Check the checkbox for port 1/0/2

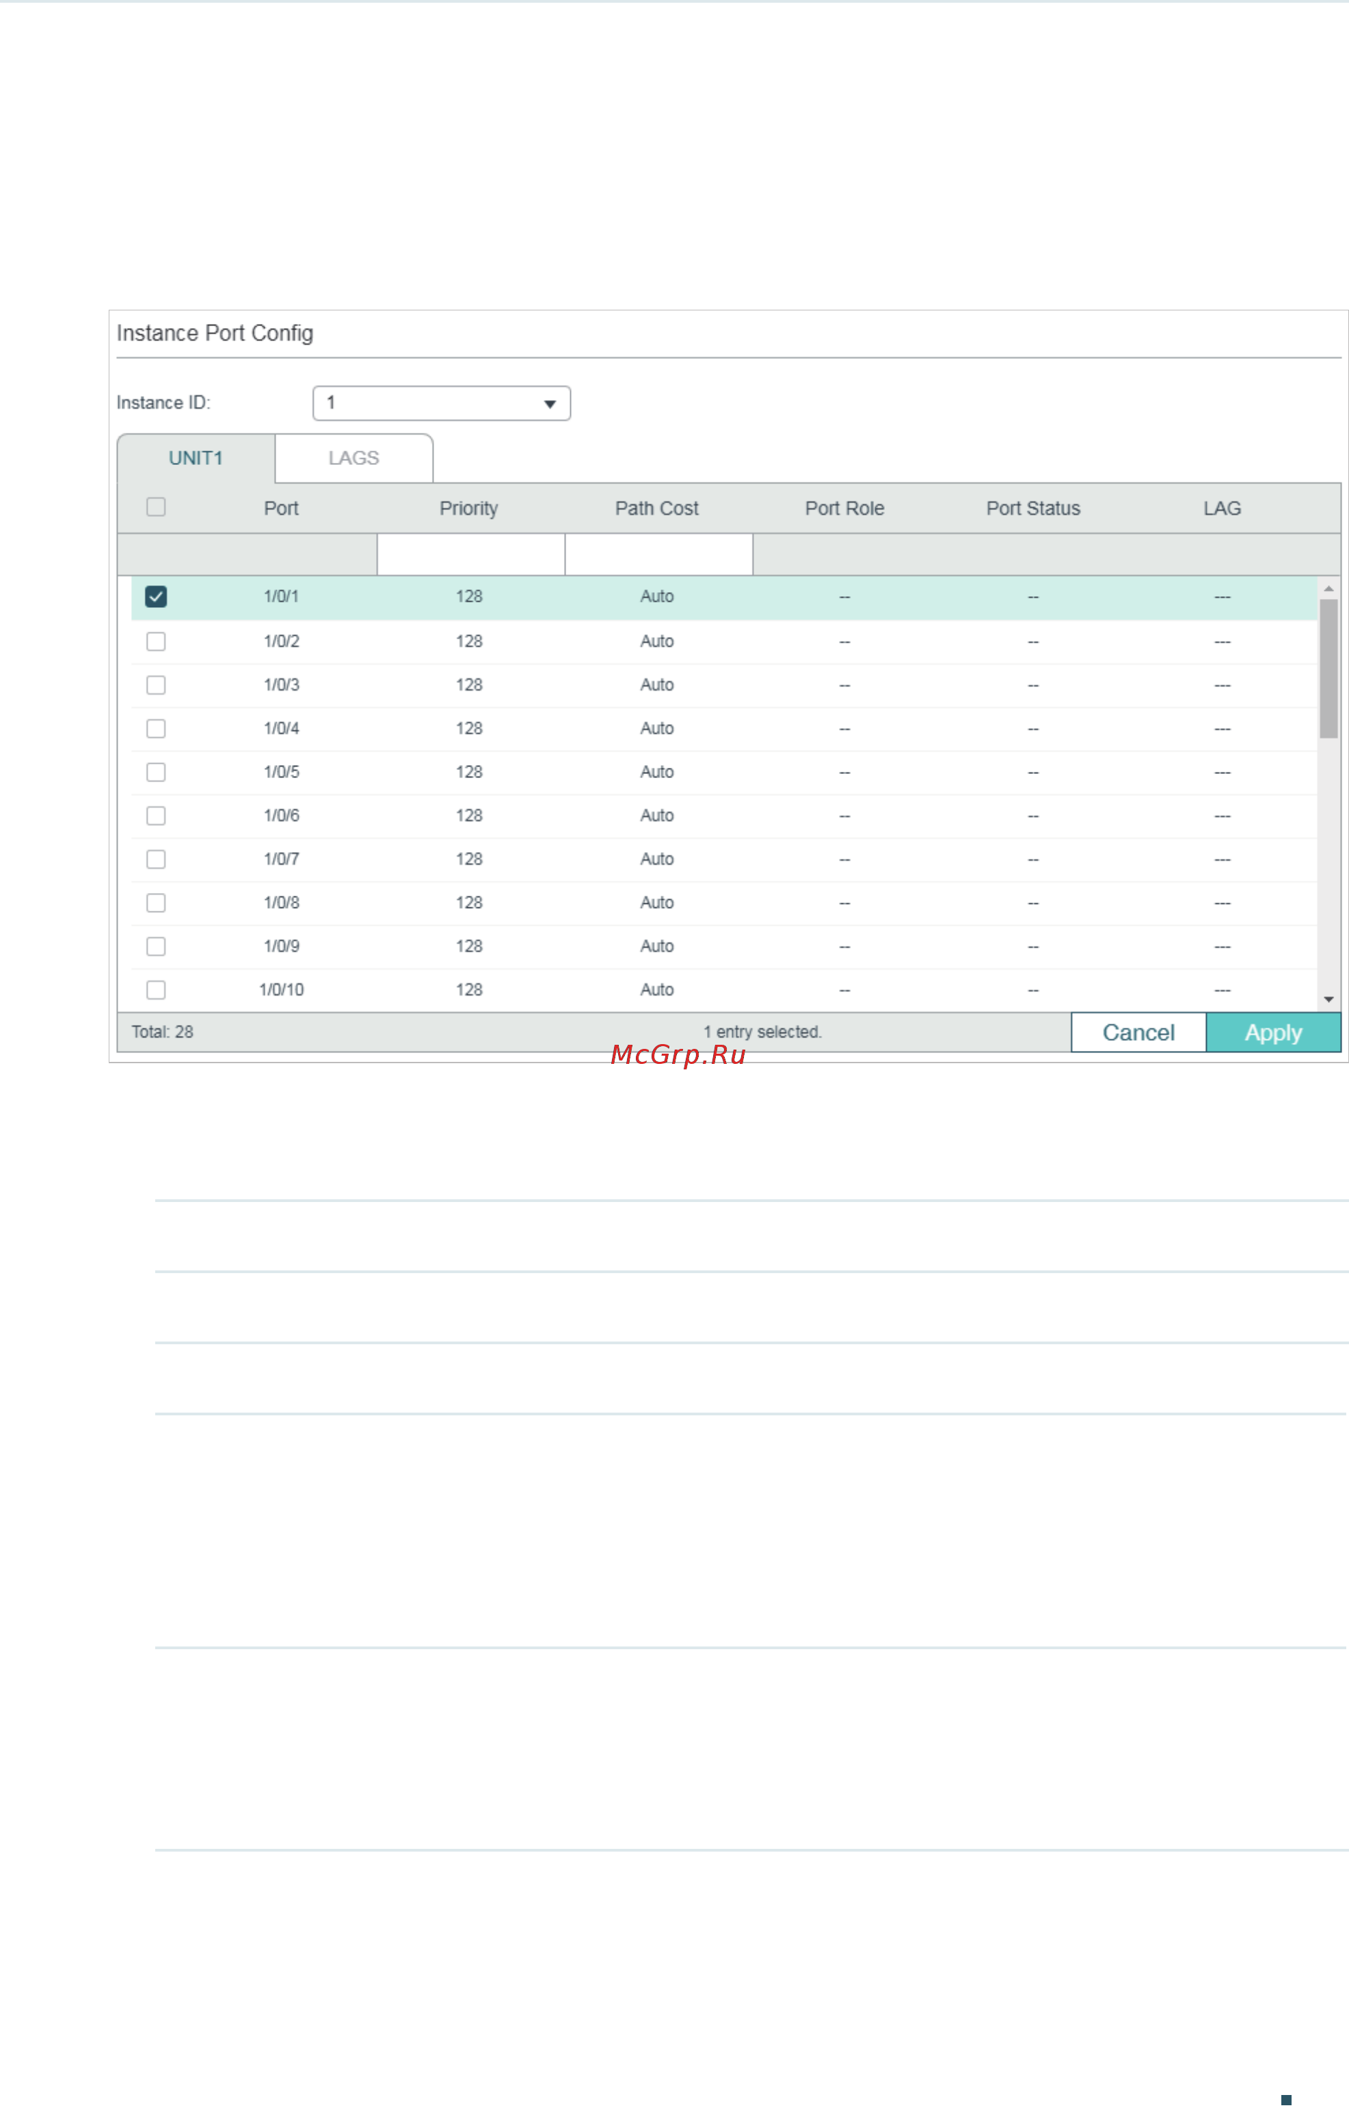click(156, 641)
